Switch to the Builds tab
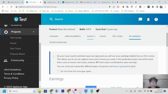Screen dimensions: 168x94 (90, 36)
